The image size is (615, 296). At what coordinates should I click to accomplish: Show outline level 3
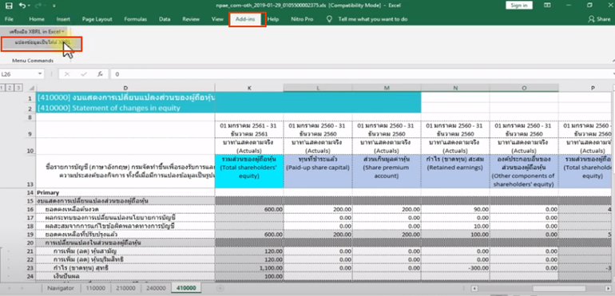18,88
